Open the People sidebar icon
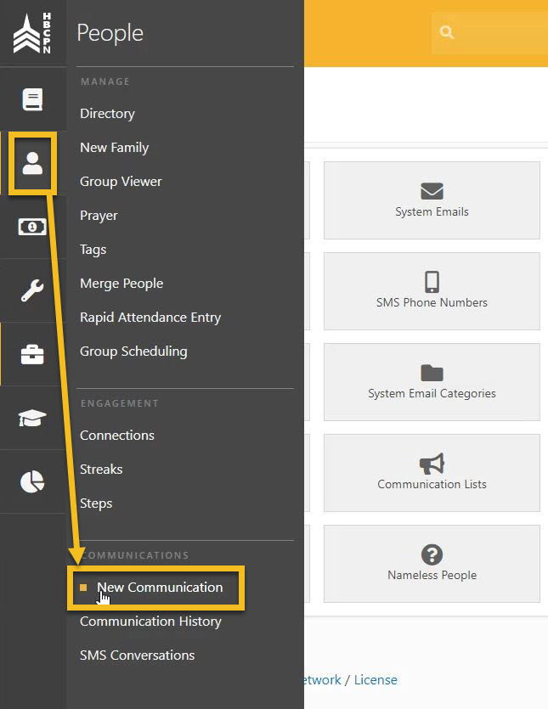The height and width of the screenshot is (709, 548). tap(32, 163)
